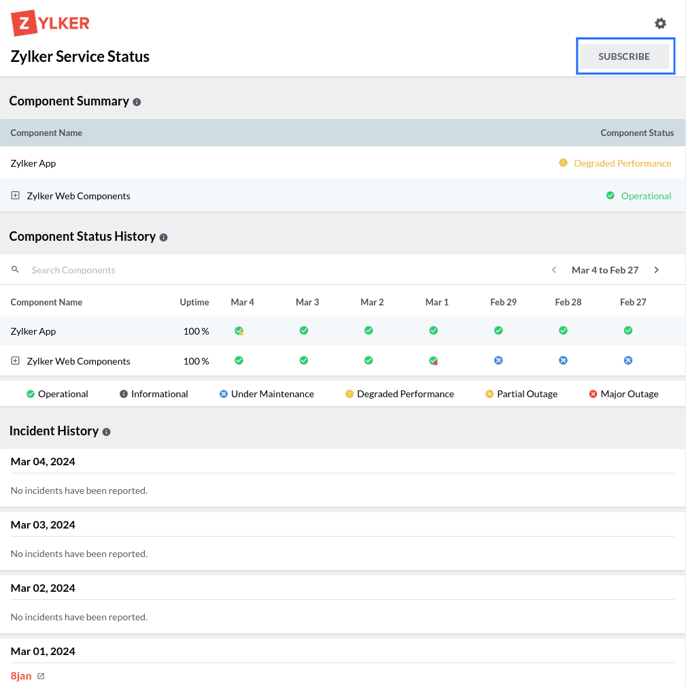Open the 8jan incident link

21,676
